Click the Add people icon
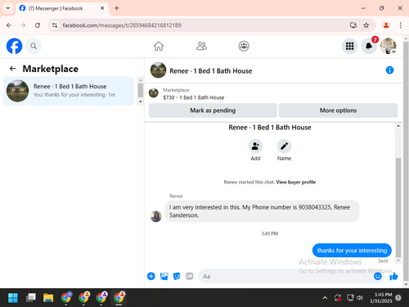 [255, 146]
